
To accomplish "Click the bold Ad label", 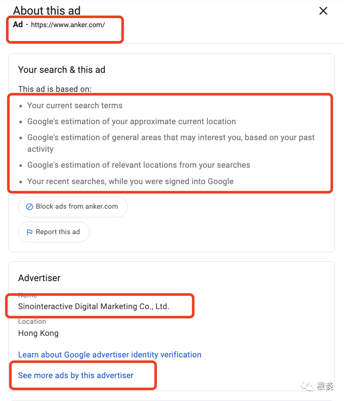I will (x=18, y=25).
